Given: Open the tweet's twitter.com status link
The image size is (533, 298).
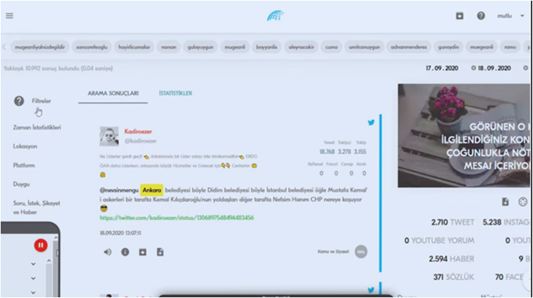Looking at the screenshot, I should point(176,218).
